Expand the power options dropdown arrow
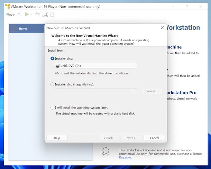The image size is (211, 169). 32,14
